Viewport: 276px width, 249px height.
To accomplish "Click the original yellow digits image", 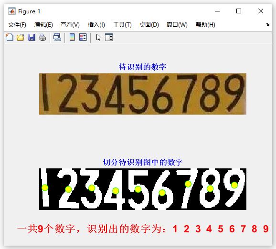I will (x=143, y=94).
